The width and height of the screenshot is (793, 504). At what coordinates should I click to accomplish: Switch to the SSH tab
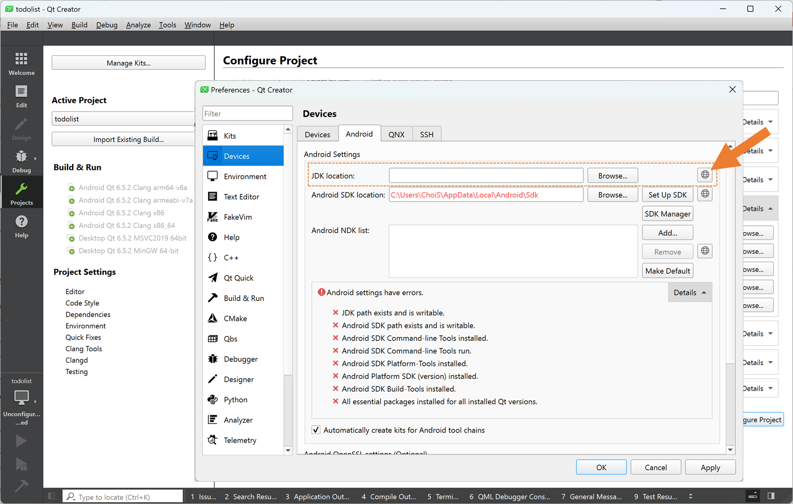point(427,134)
